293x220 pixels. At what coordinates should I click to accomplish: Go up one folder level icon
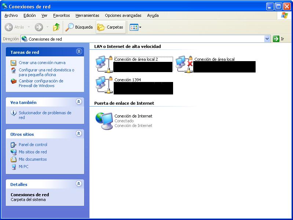(x=56, y=27)
